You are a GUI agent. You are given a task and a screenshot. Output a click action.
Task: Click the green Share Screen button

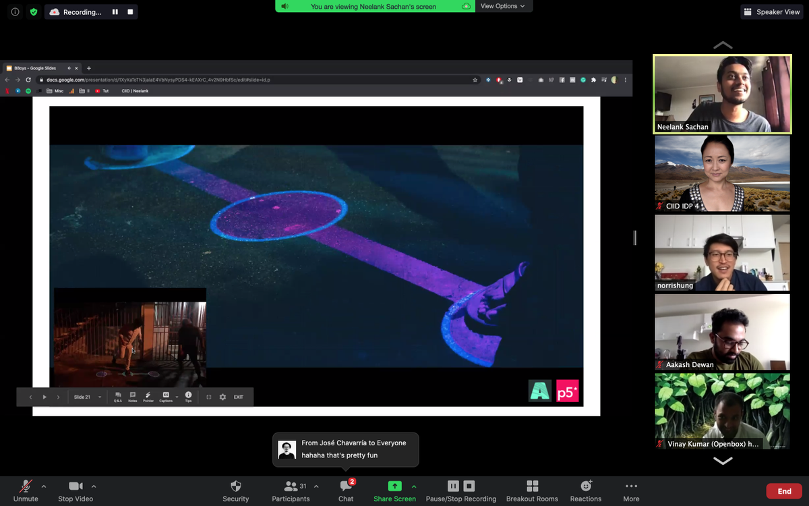point(395,490)
